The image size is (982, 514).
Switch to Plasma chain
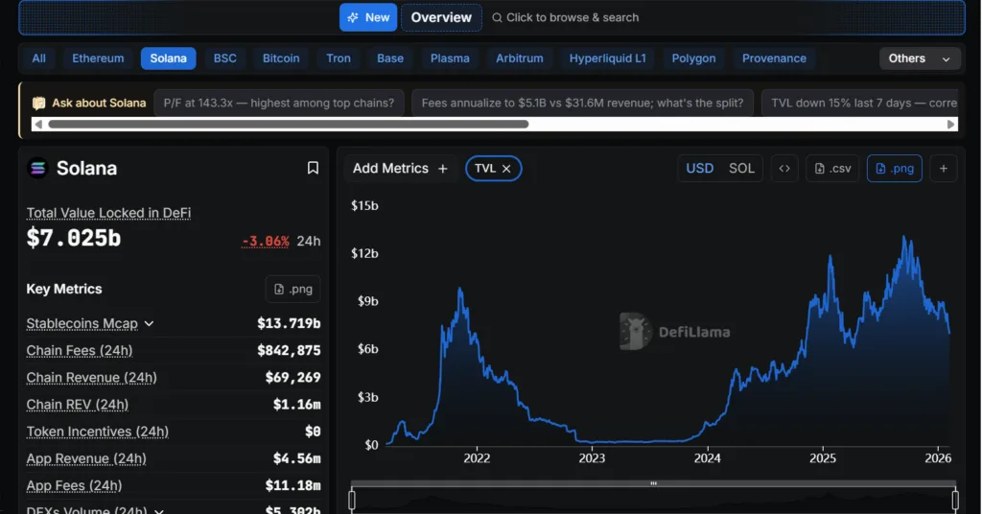(x=450, y=58)
